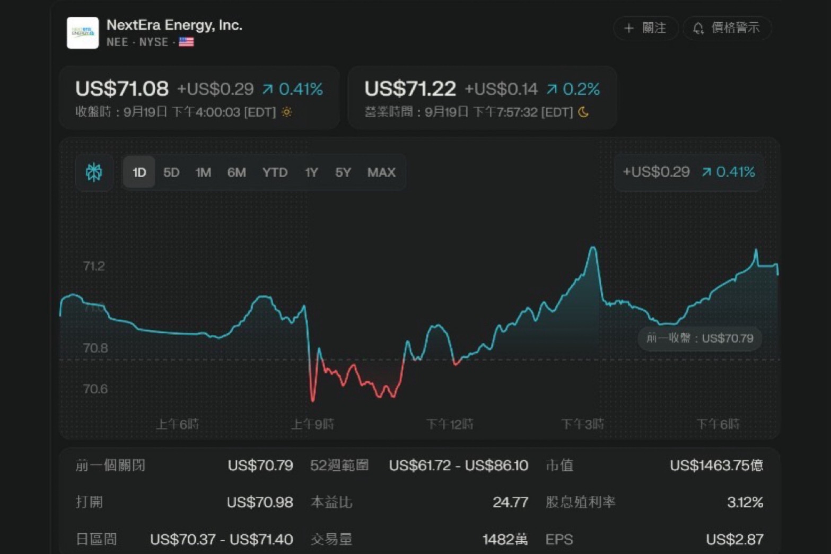
Task: Click the day range US$70.37 - US$71.40
Action: point(221,539)
